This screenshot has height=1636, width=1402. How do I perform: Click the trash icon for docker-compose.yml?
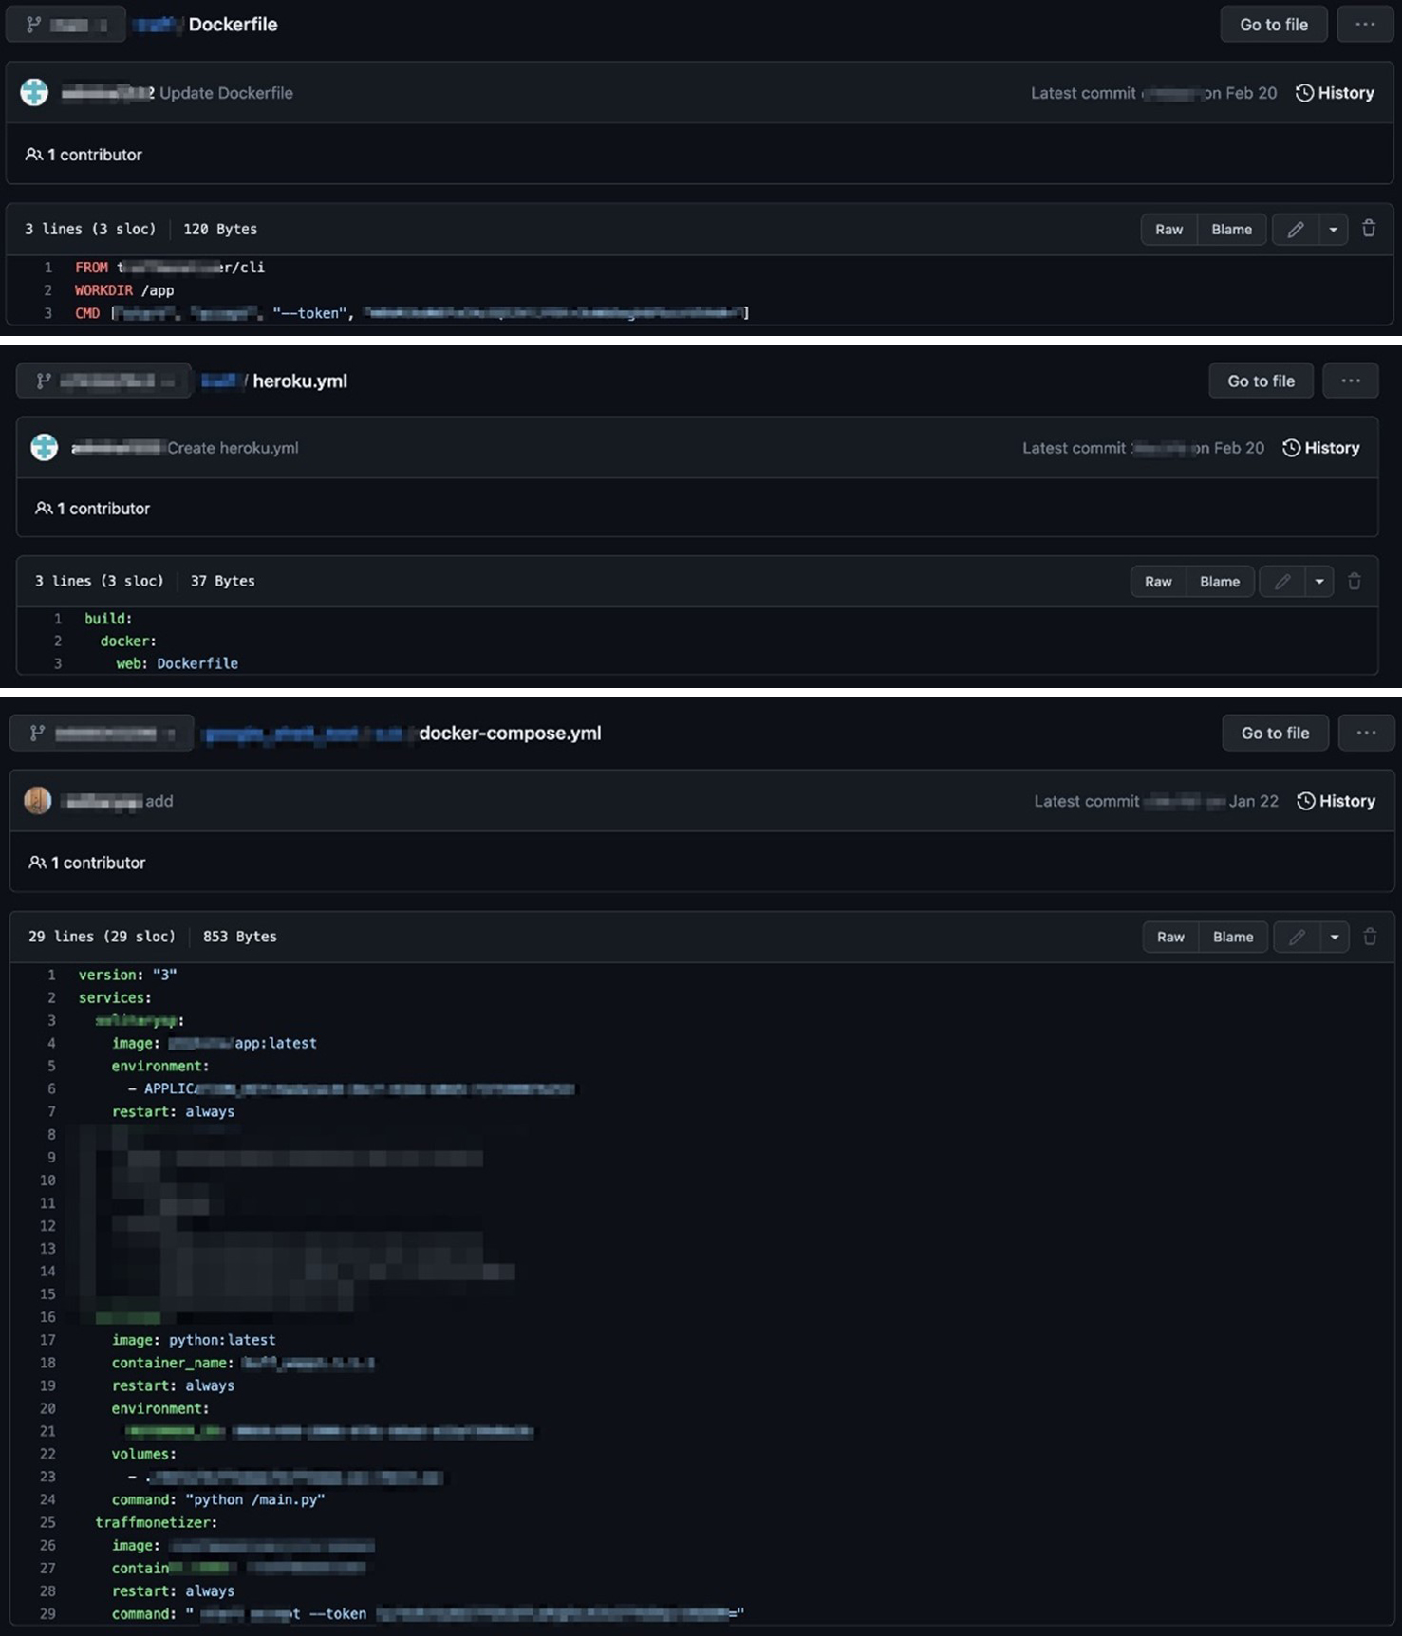(x=1369, y=937)
